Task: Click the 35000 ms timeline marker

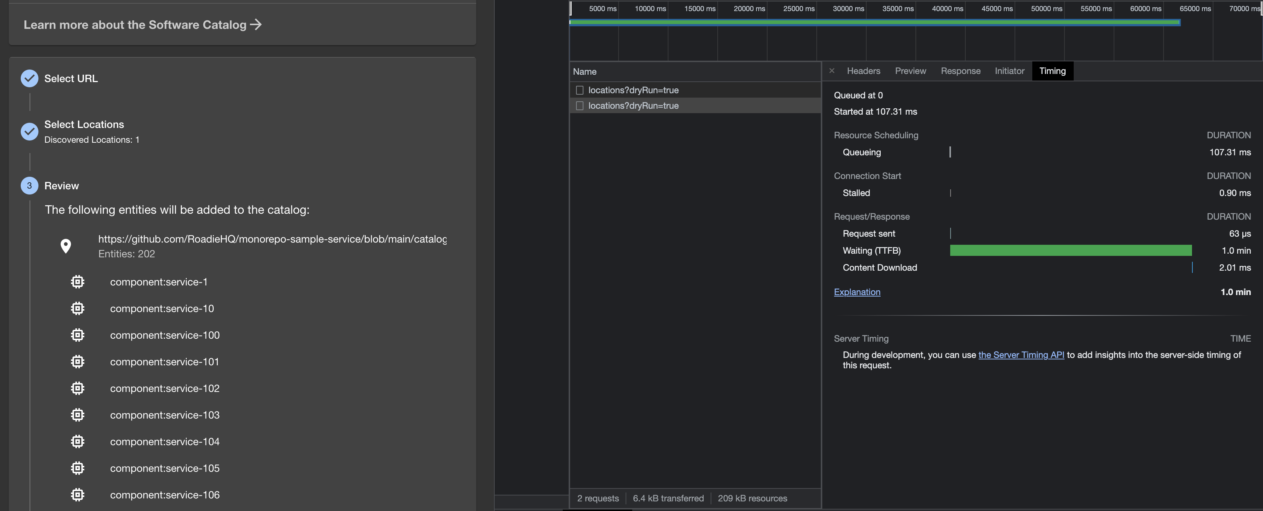Action: tap(898, 9)
